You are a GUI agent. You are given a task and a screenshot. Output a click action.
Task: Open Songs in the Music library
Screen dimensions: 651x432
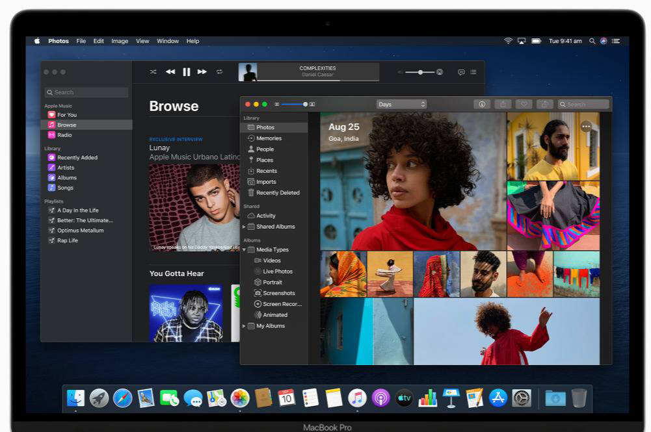pos(86,187)
